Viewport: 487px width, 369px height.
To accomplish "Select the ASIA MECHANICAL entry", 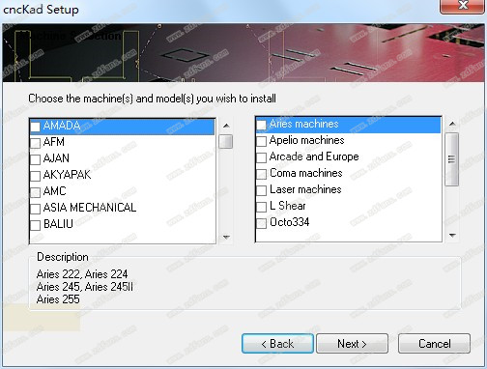I will [x=90, y=208].
